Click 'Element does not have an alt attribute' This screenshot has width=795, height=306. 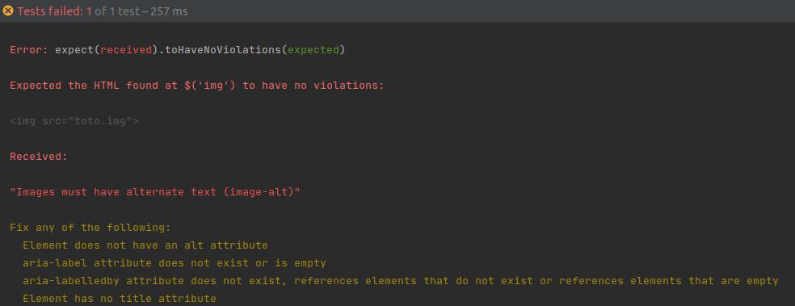pos(145,245)
